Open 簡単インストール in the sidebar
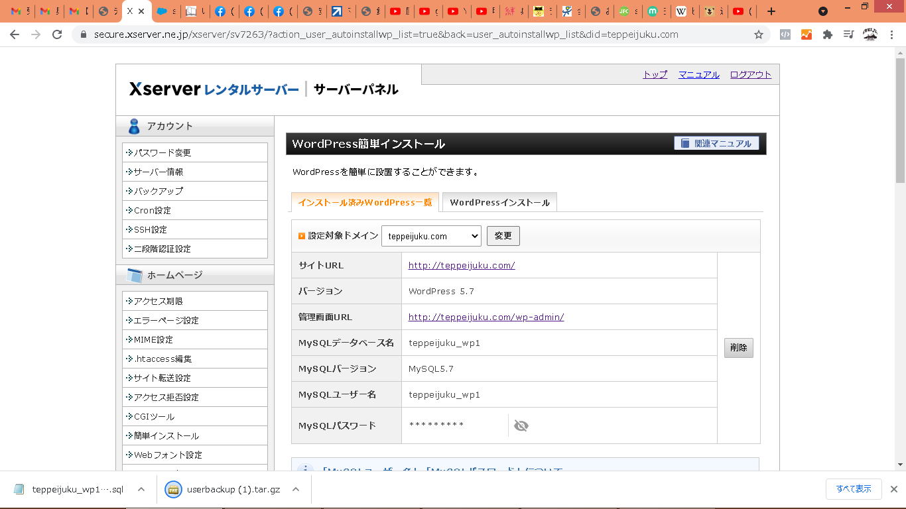Screen dimensions: 906x509 195,435
